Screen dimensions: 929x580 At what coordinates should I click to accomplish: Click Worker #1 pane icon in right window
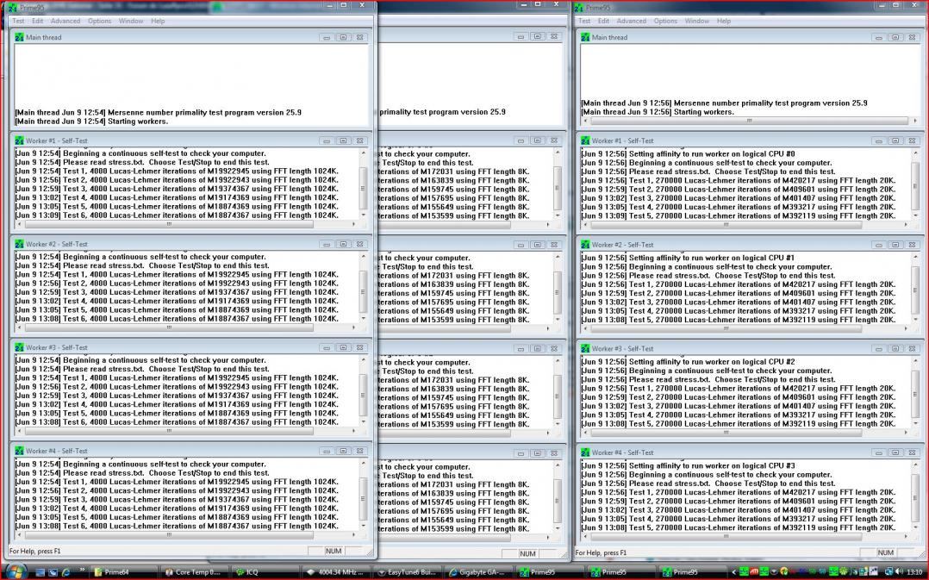pos(585,140)
